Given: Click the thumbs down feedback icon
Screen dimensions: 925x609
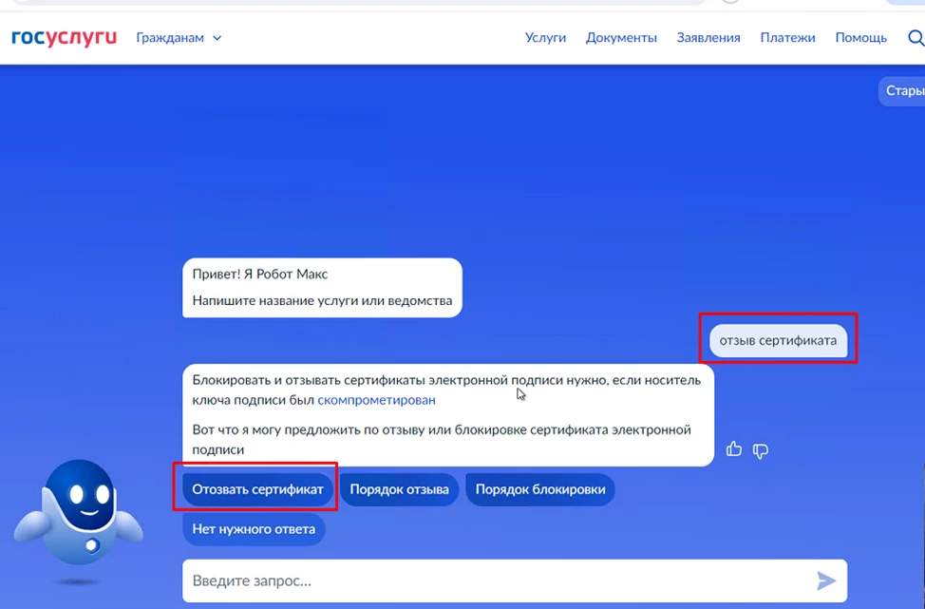Looking at the screenshot, I should click(761, 450).
